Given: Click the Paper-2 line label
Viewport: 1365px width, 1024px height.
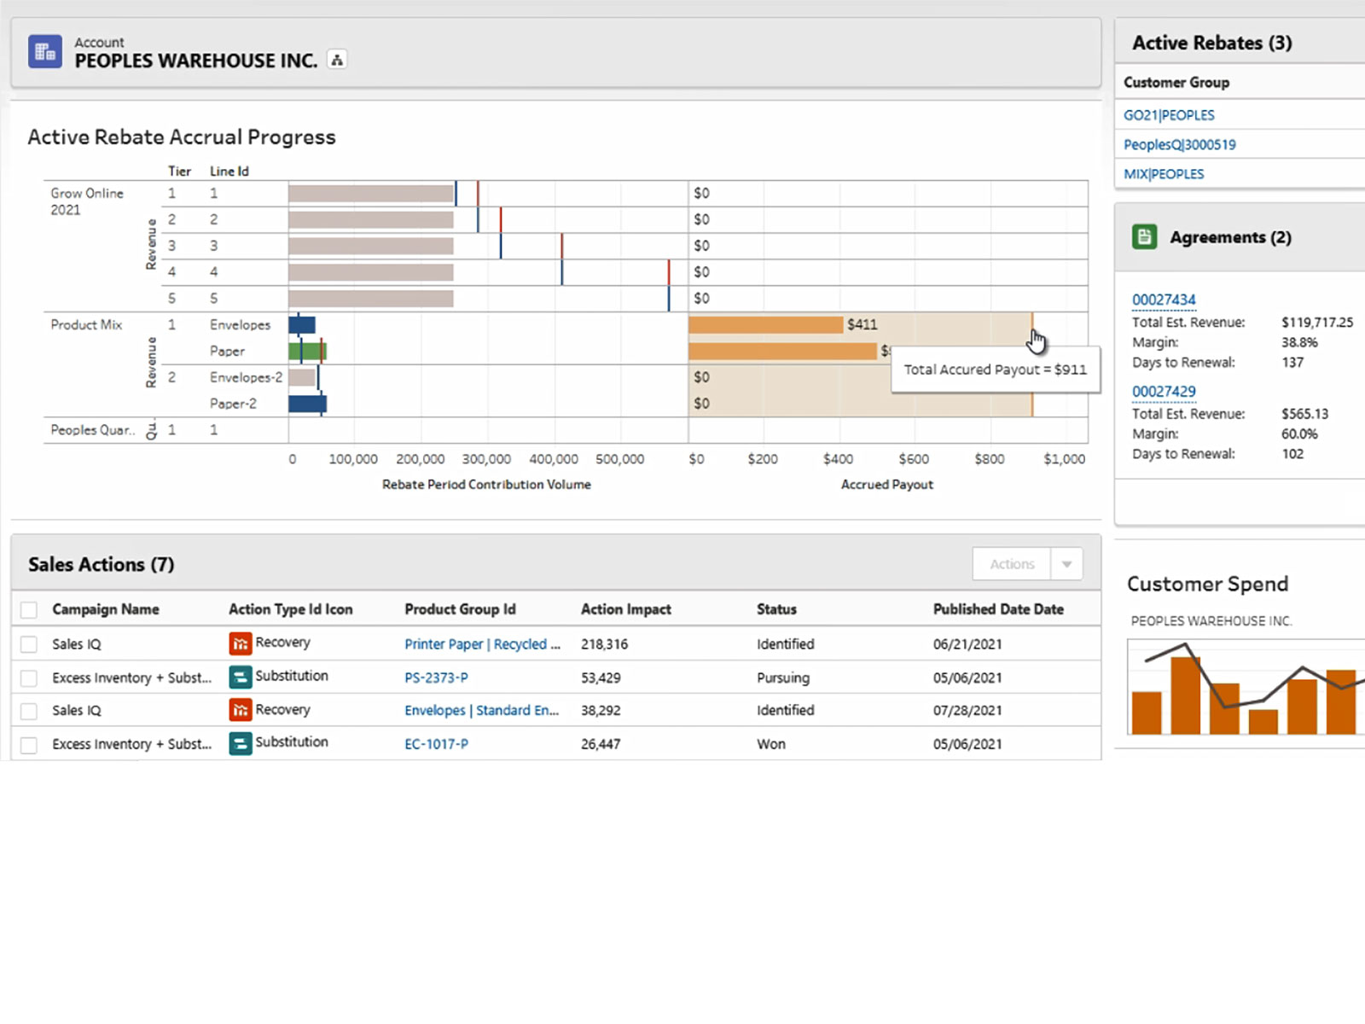Looking at the screenshot, I should point(233,404).
